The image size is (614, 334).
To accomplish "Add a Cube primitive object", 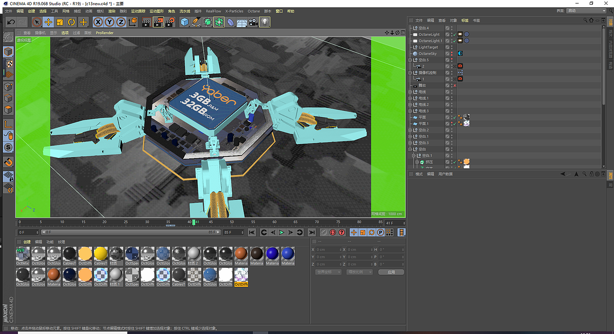I will tap(185, 22).
